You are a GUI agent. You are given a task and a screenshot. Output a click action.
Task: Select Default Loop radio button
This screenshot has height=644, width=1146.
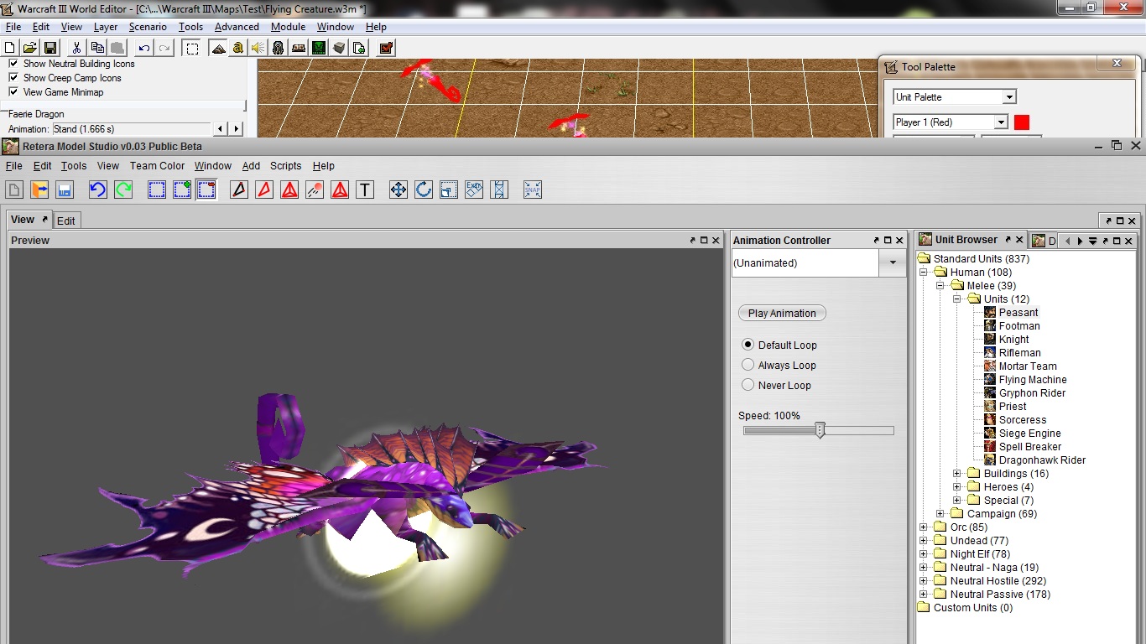pyautogui.click(x=748, y=345)
